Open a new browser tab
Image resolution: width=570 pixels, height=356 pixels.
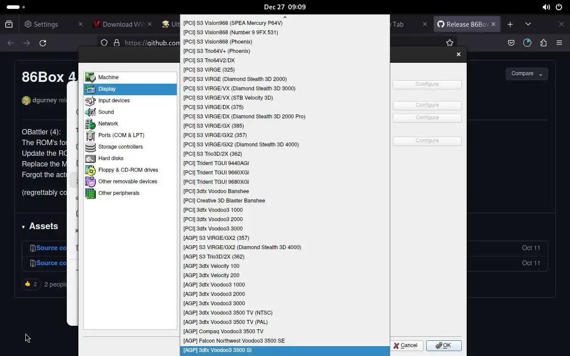click(x=510, y=24)
